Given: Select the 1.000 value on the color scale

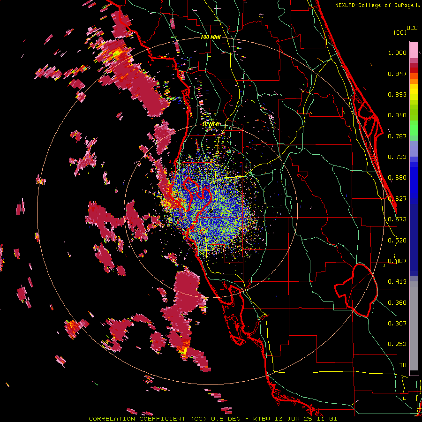Looking at the screenshot, I should (x=397, y=53).
